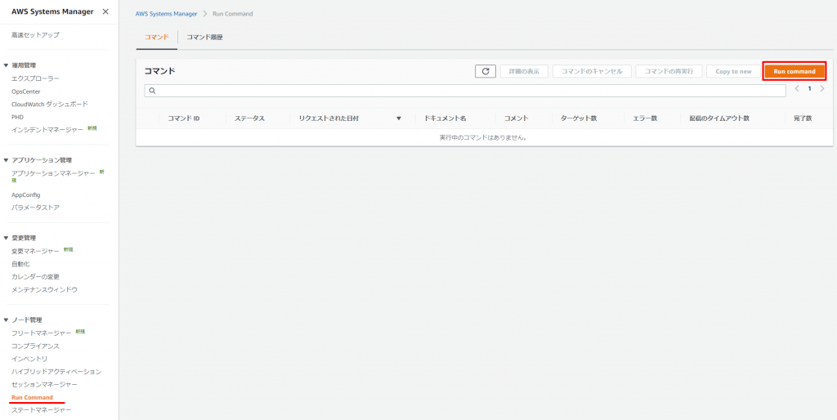Open AWS Systems Manager breadcrumb link
837x420 pixels.
pyautogui.click(x=166, y=14)
